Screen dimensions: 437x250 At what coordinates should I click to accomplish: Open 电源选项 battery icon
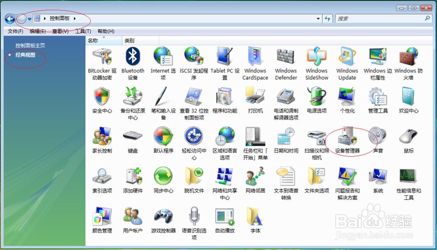point(316,96)
